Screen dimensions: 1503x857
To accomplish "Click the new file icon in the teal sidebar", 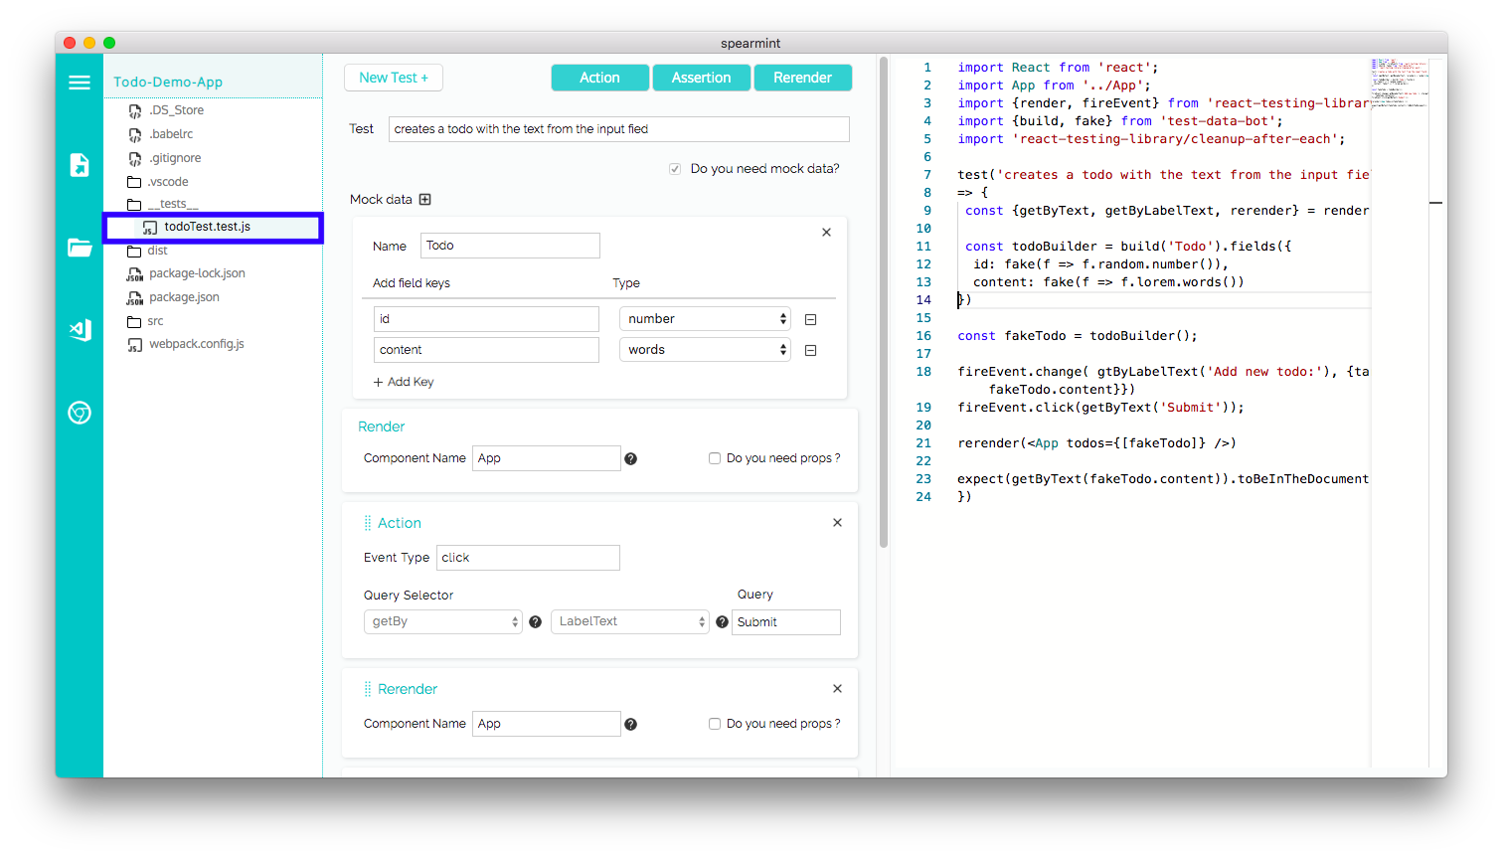I will click(x=80, y=165).
